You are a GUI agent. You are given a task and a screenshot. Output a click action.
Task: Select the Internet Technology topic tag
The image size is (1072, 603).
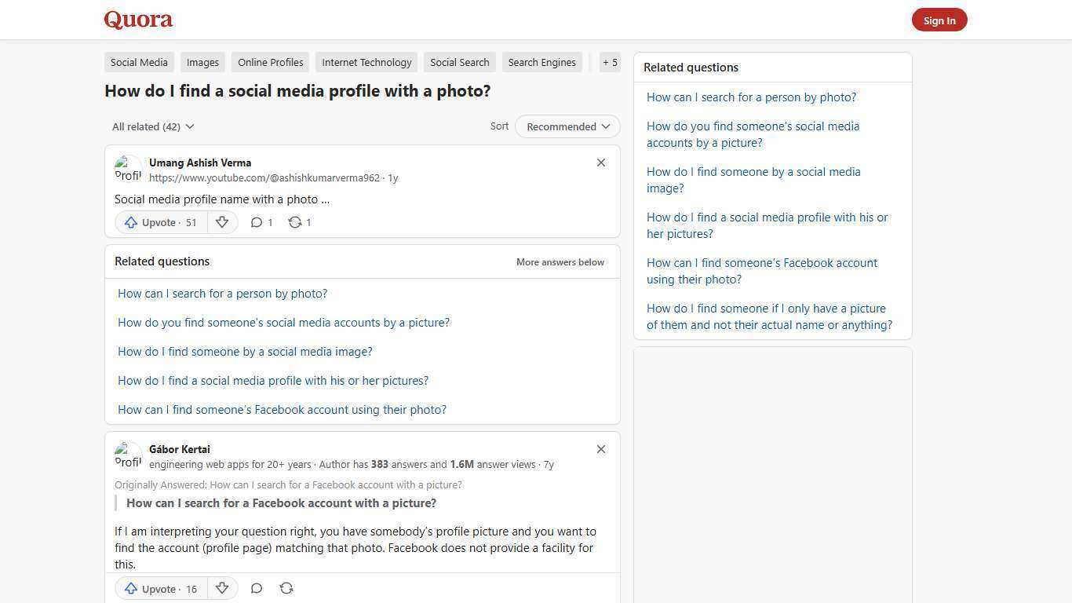pos(366,62)
